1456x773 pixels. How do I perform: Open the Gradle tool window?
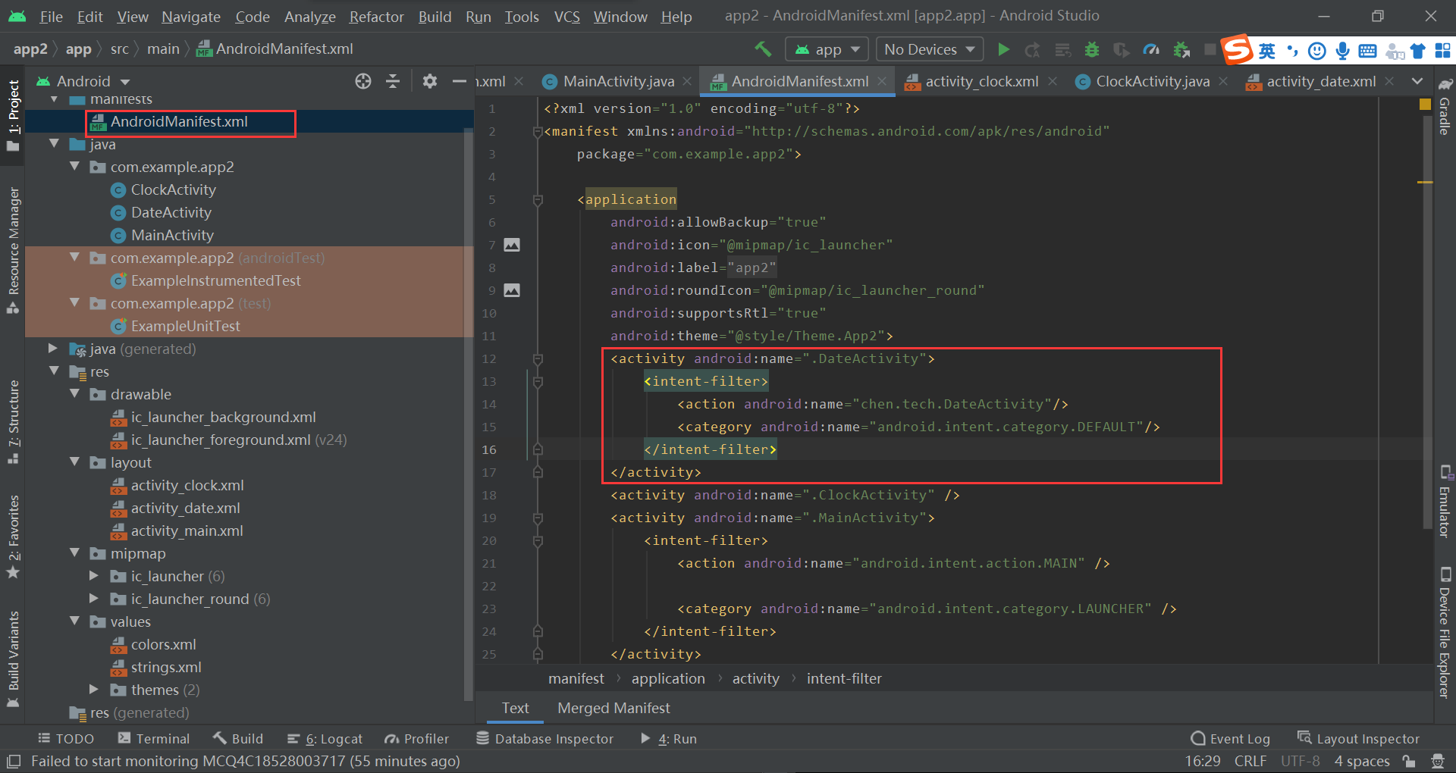[x=1445, y=108]
